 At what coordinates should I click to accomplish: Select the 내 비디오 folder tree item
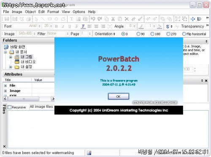28,62
